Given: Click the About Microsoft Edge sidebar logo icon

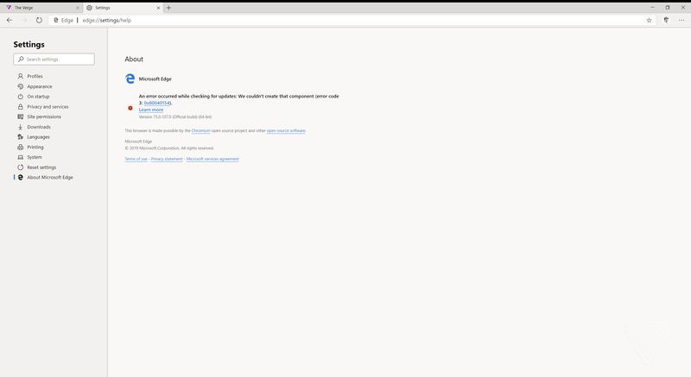Looking at the screenshot, I should (x=20, y=177).
